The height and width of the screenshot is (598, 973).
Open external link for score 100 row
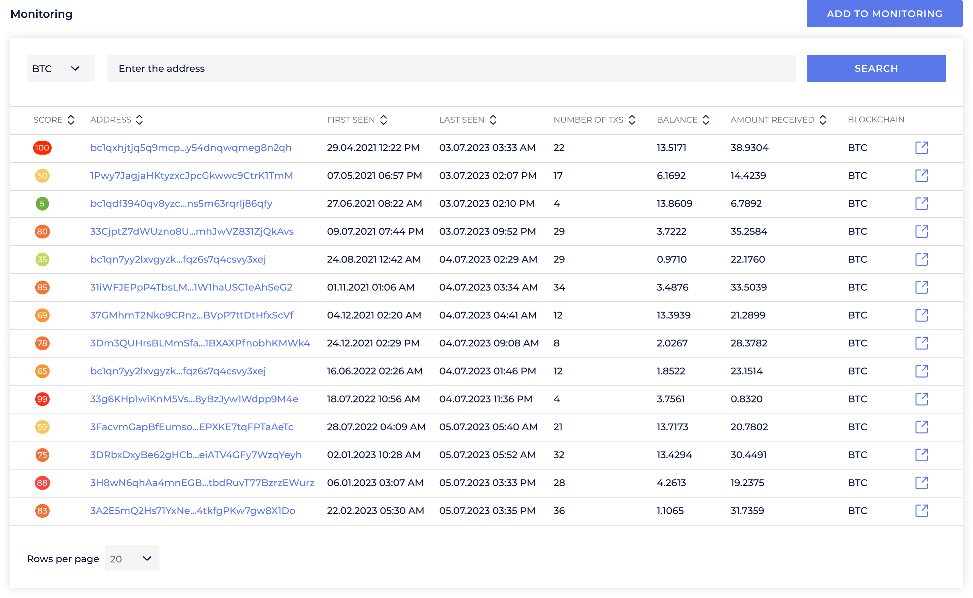921,147
